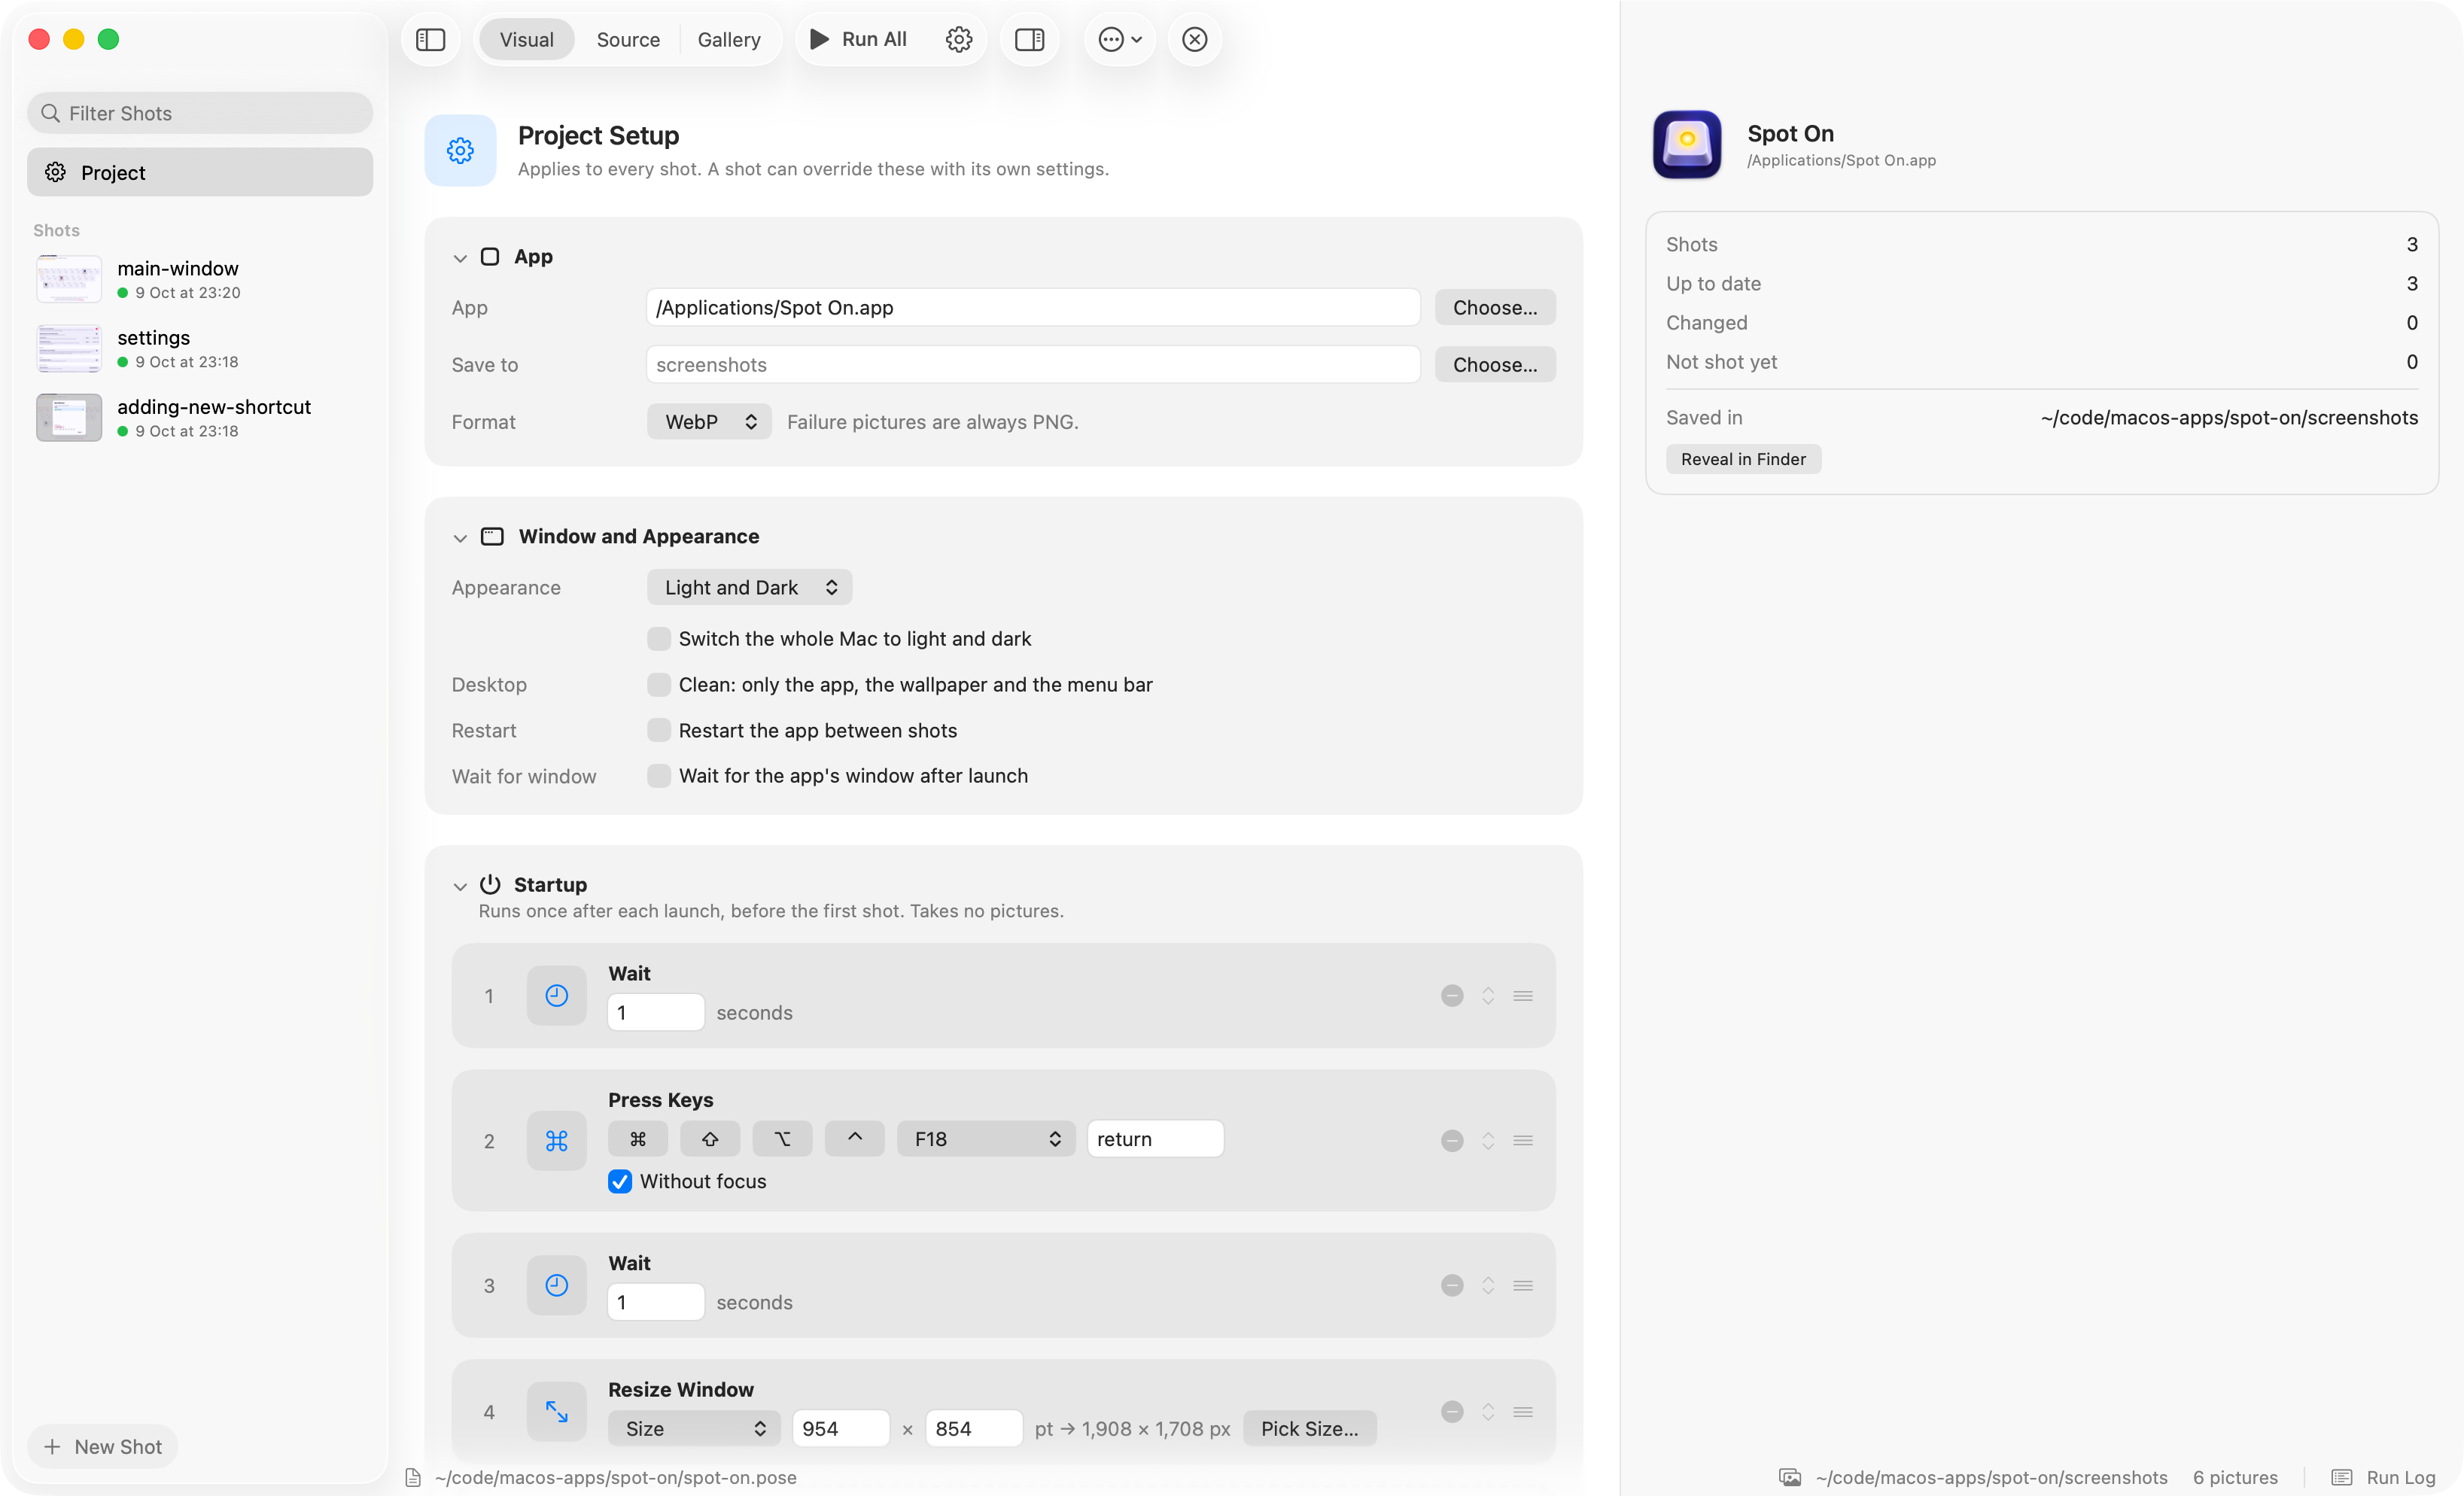Viewport: 2464px width, 1496px height.
Task: Click the return key text field
Action: 1155,1139
